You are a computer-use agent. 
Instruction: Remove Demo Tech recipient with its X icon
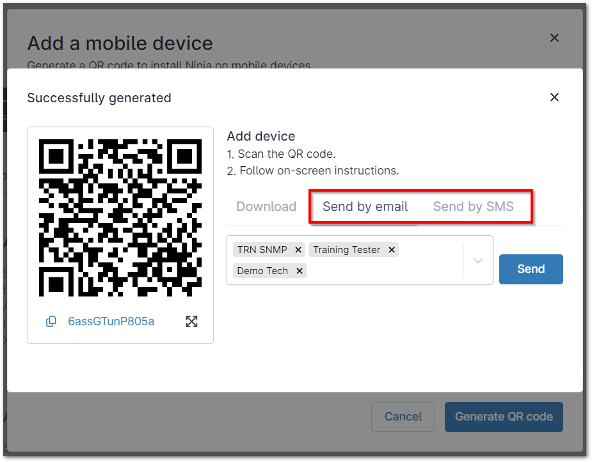click(299, 270)
